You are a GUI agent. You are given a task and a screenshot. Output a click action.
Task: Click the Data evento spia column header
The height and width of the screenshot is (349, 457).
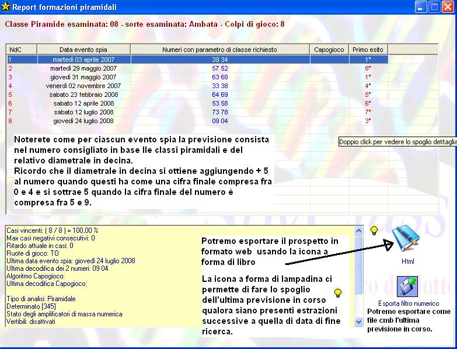point(83,50)
